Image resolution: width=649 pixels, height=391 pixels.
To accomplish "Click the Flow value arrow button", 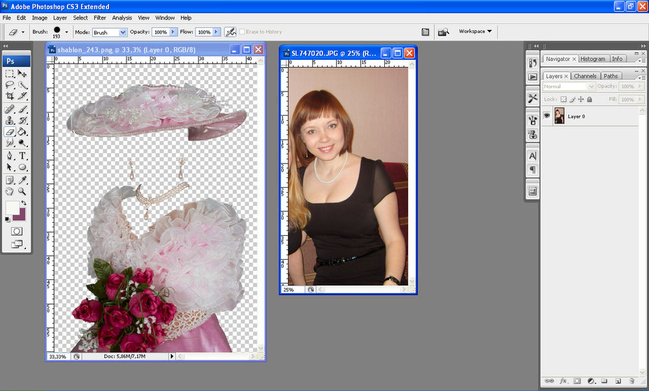I will tap(217, 32).
